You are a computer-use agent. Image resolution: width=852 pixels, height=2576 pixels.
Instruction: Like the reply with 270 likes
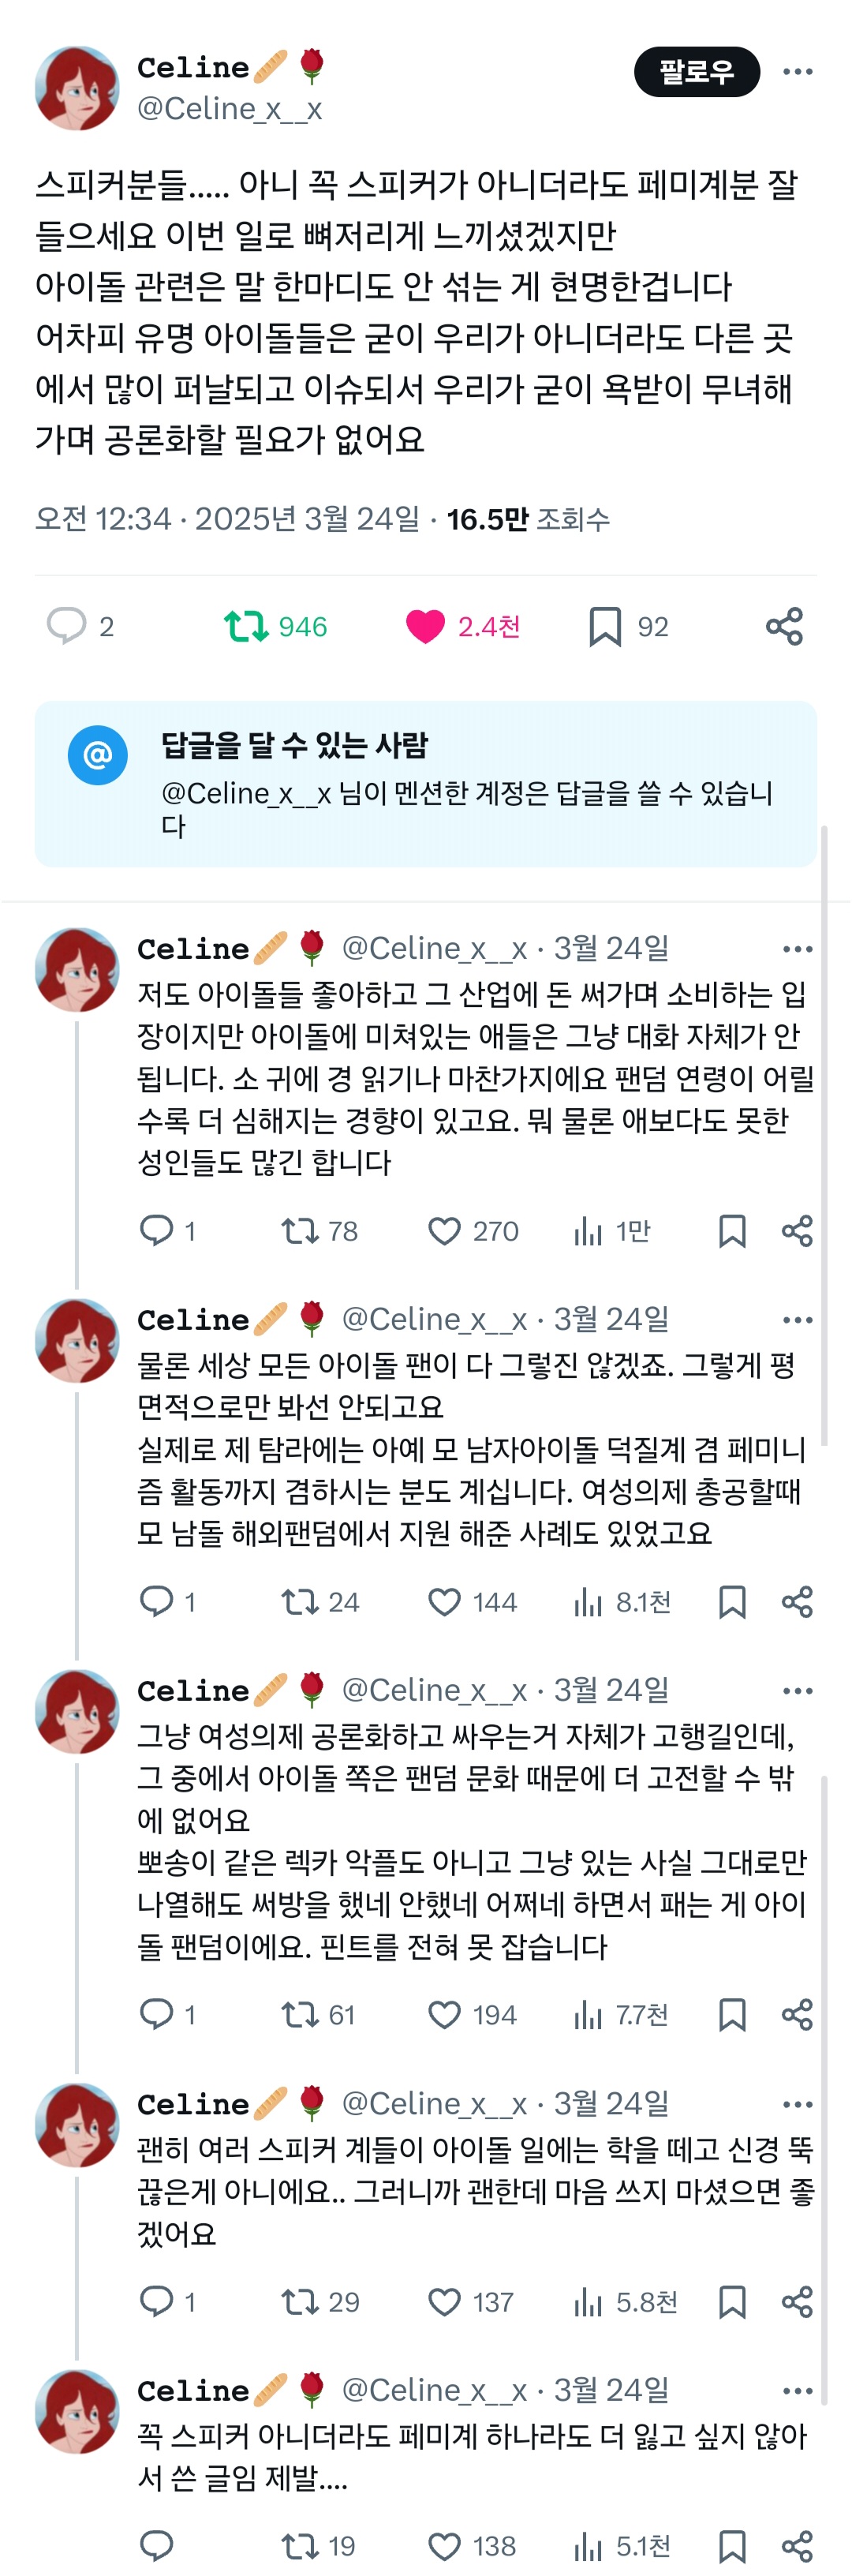click(x=444, y=1231)
